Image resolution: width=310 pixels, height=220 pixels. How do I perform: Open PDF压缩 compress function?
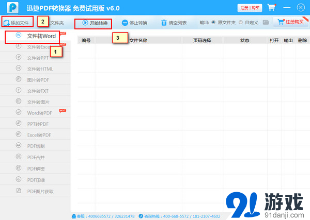coord(35,180)
